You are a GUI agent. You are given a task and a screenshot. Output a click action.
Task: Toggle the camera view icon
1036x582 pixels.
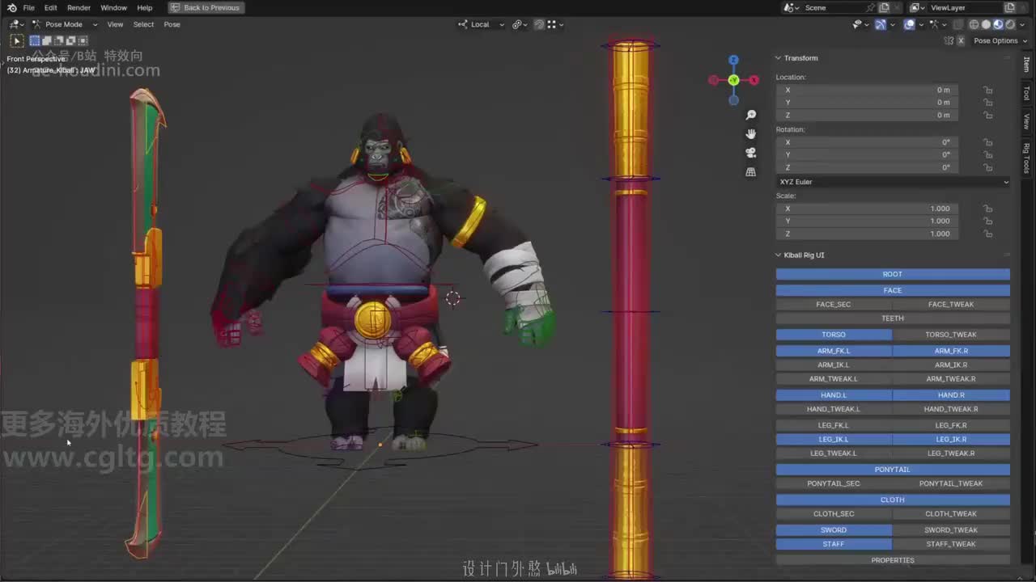click(x=751, y=152)
